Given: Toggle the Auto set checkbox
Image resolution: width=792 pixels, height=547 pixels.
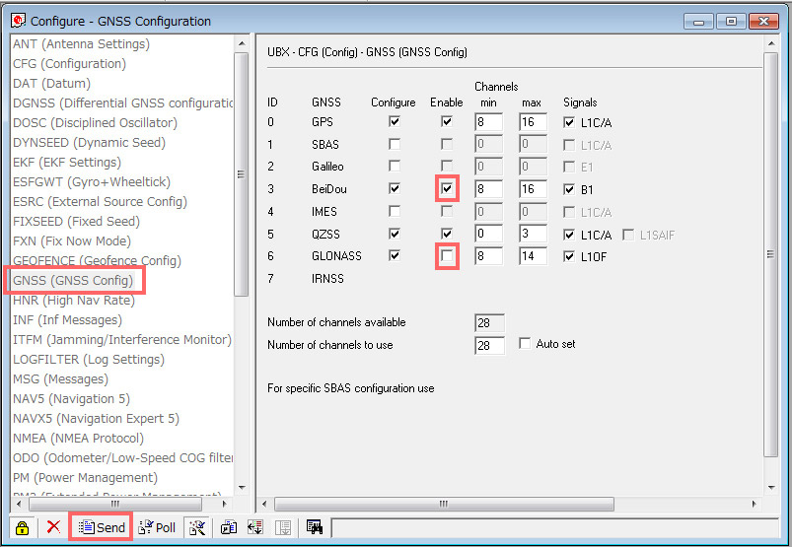Looking at the screenshot, I should (525, 344).
